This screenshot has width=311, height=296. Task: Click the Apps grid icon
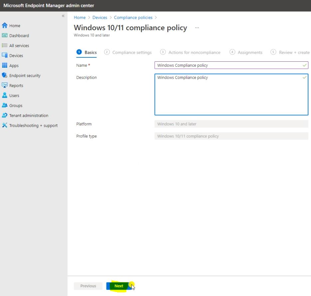point(5,65)
